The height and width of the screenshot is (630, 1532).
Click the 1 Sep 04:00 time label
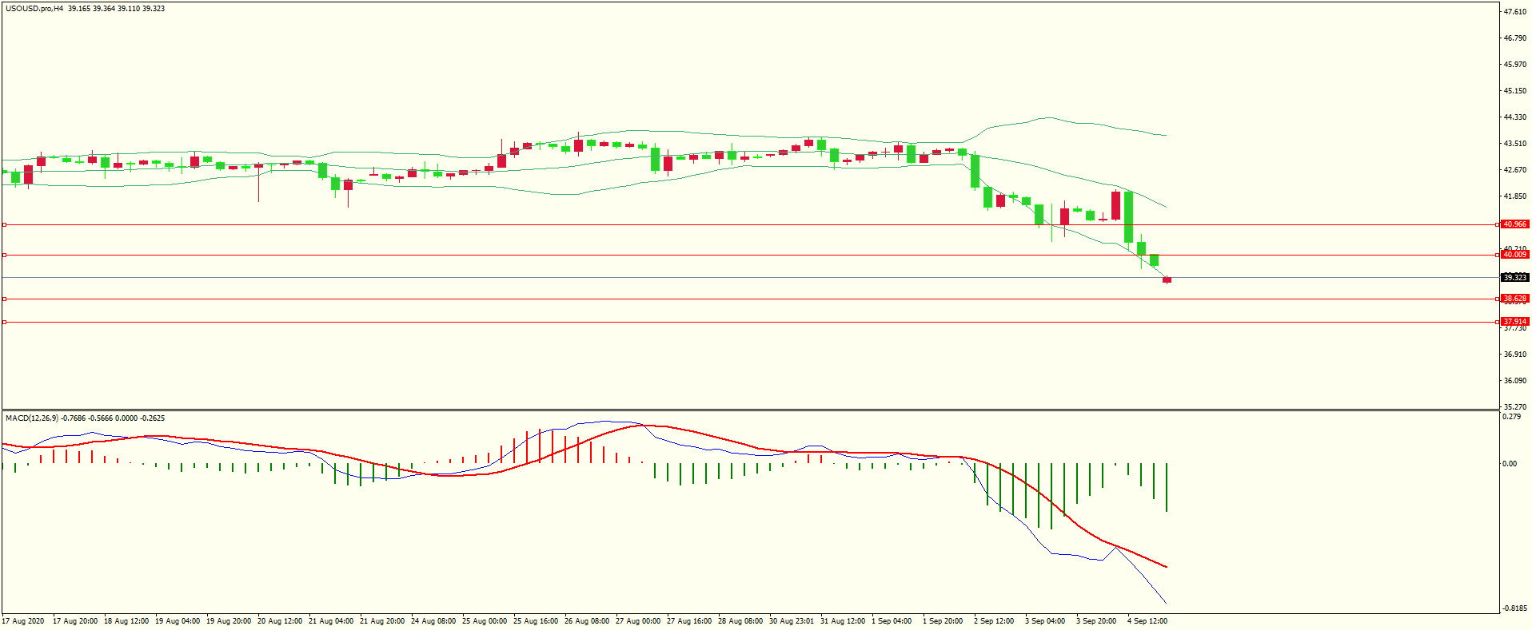tap(892, 621)
